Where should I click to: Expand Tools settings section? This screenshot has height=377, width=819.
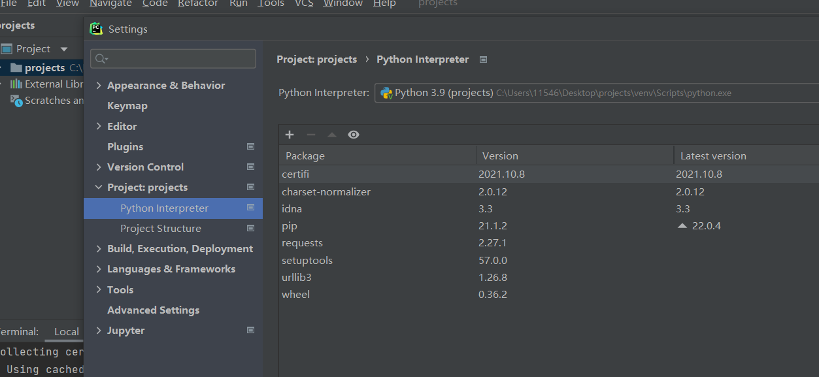click(x=99, y=290)
